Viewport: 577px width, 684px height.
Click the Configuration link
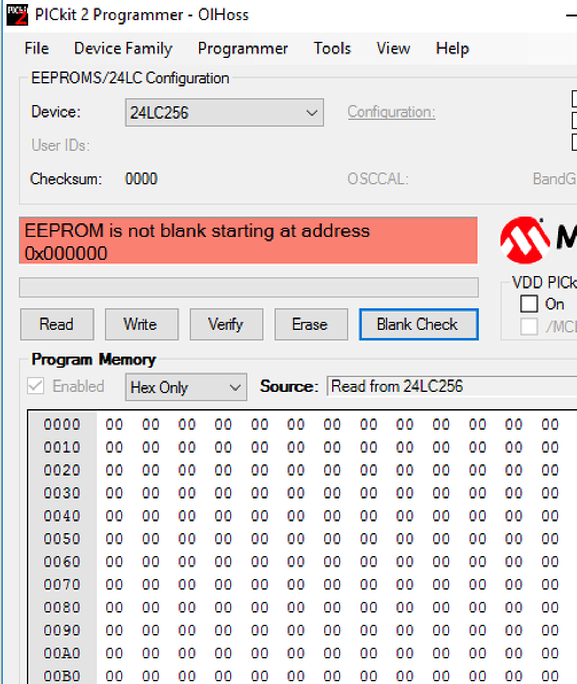[392, 112]
